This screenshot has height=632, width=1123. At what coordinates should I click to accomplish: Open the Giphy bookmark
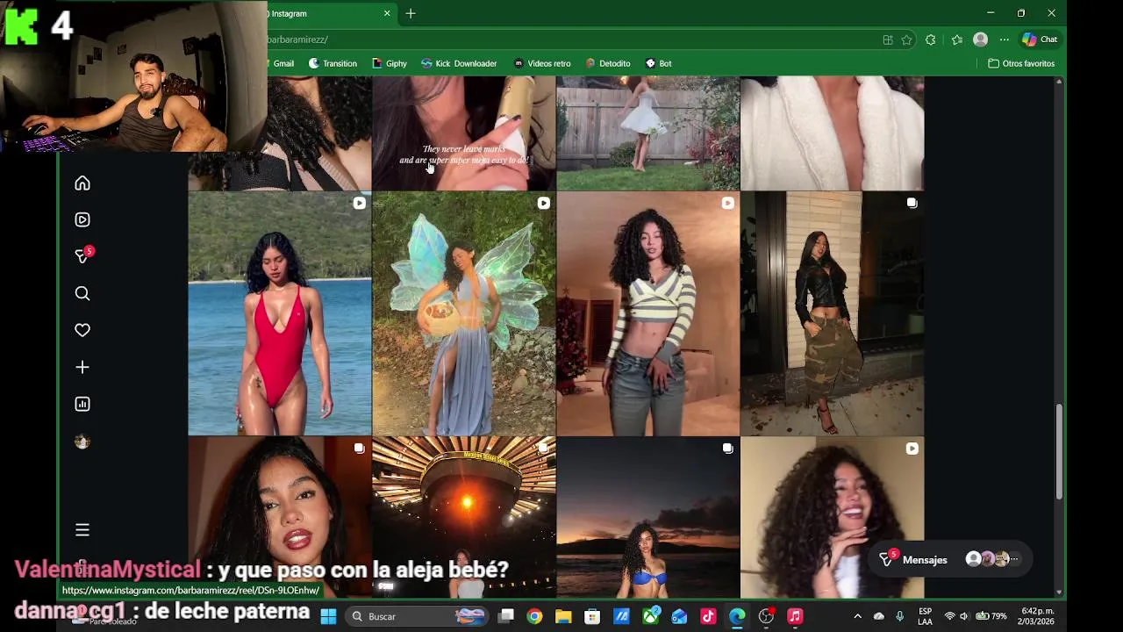(x=390, y=63)
